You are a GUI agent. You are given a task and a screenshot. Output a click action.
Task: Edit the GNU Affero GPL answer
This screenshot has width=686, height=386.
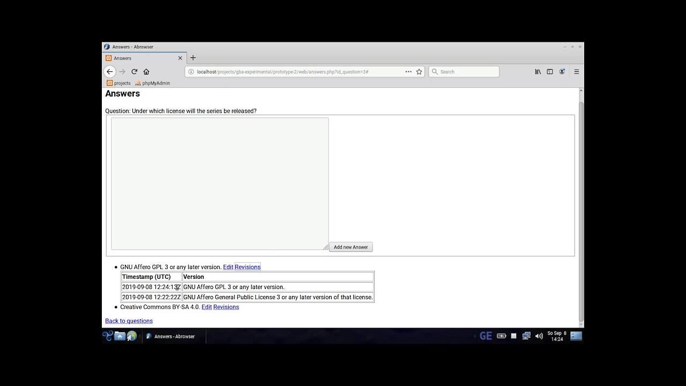point(228,267)
